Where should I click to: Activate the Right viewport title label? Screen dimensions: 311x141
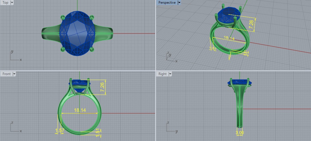[x=162, y=74]
